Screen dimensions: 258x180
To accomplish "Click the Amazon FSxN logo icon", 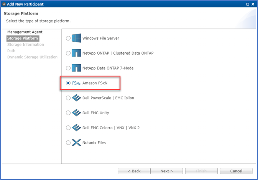I will 76,83.
